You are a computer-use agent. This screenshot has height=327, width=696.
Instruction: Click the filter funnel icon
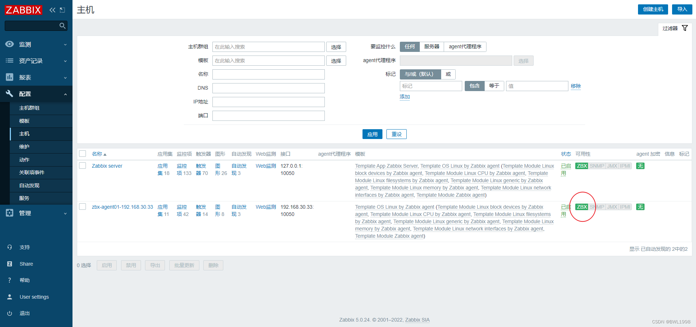click(685, 28)
